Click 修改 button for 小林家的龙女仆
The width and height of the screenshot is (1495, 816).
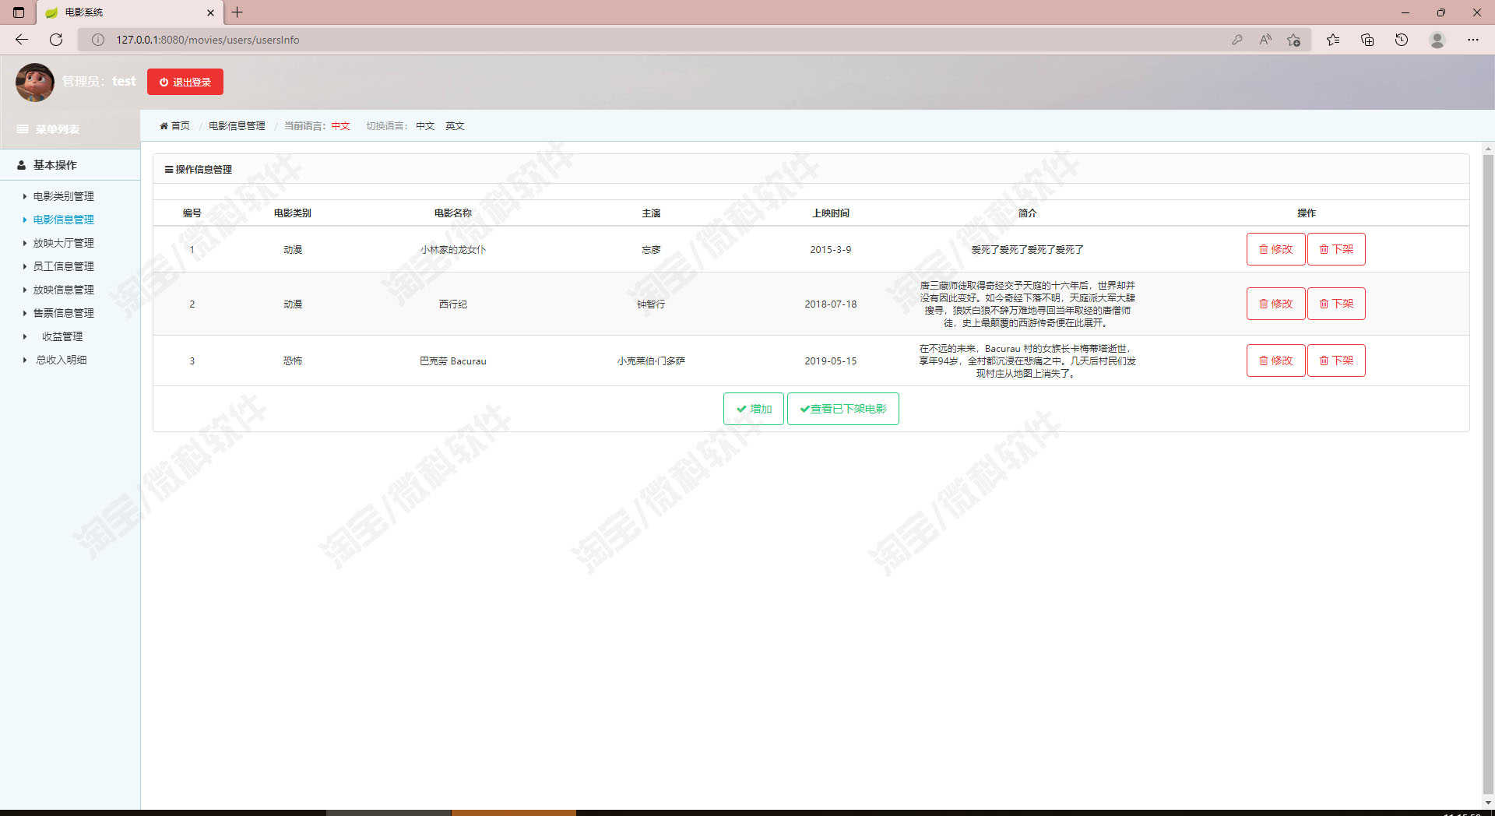pos(1275,249)
